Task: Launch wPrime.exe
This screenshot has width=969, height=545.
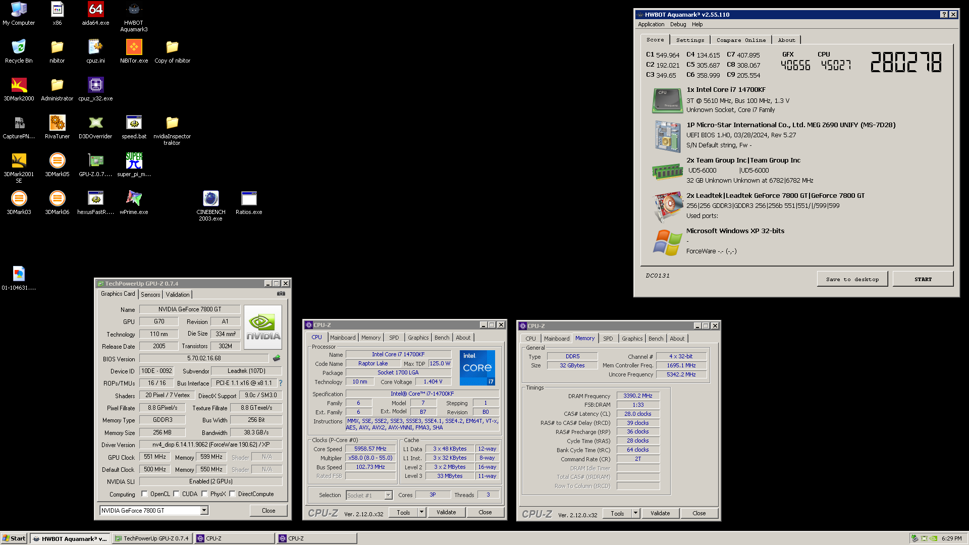Action: coord(134,203)
